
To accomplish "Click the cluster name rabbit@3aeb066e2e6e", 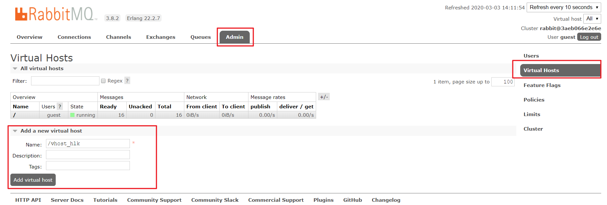I will point(570,28).
